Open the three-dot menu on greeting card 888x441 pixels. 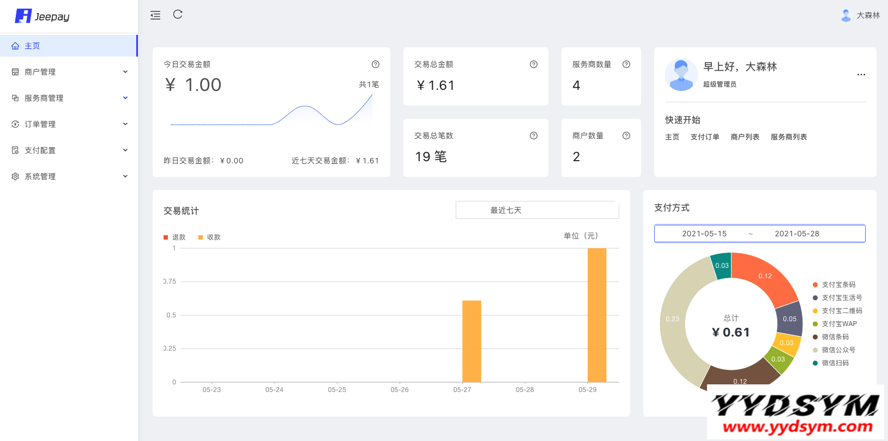click(x=861, y=75)
